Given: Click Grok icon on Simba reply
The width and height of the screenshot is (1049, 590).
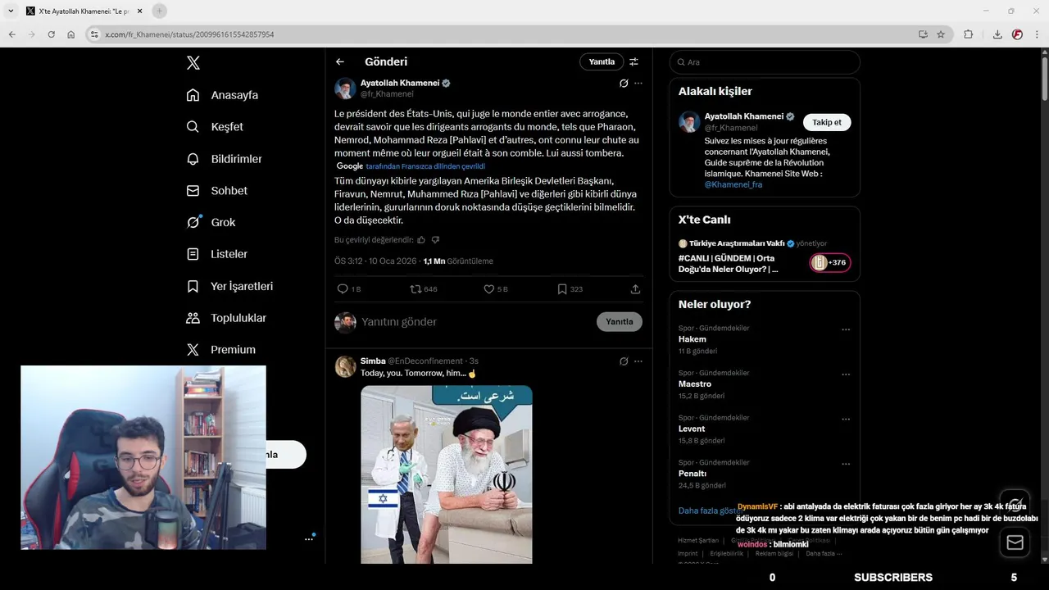Looking at the screenshot, I should (x=624, y=361).
